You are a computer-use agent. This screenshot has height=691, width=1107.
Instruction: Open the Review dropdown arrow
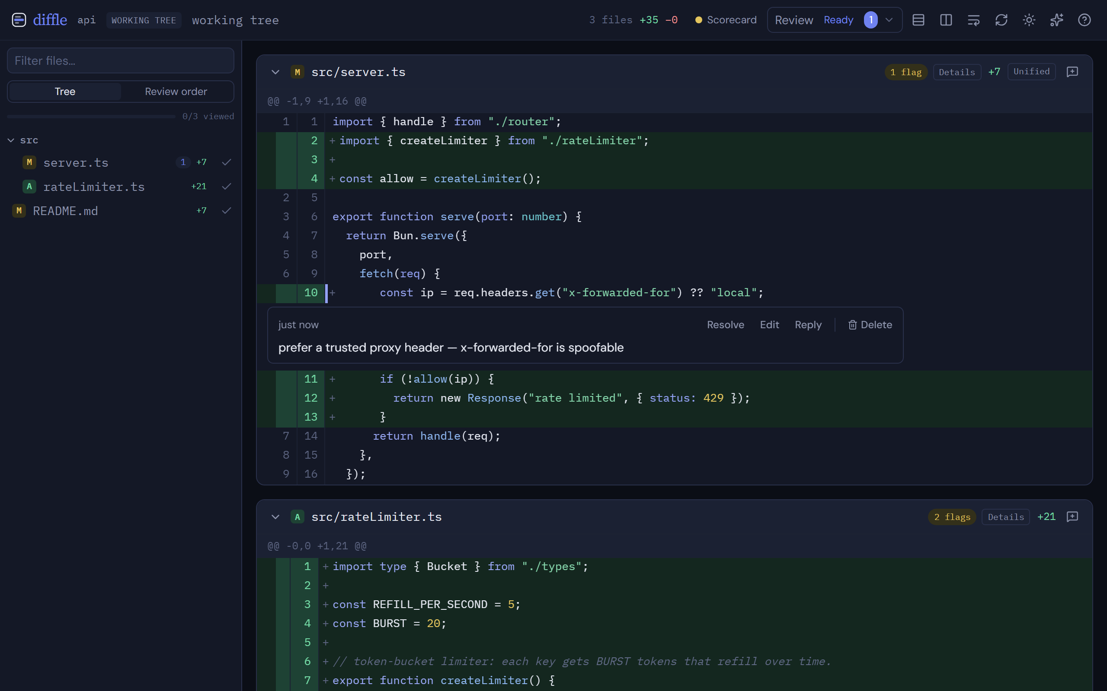889,20
